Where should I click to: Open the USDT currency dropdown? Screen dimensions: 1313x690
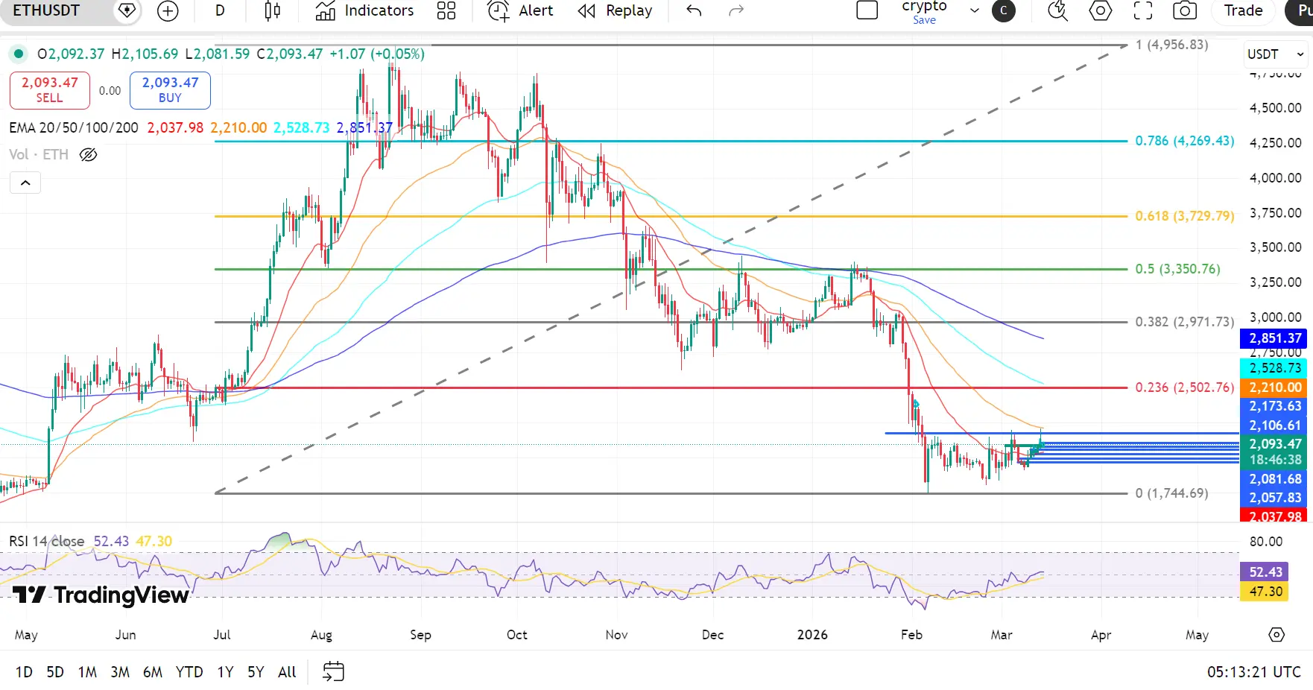coord(1275,54)
